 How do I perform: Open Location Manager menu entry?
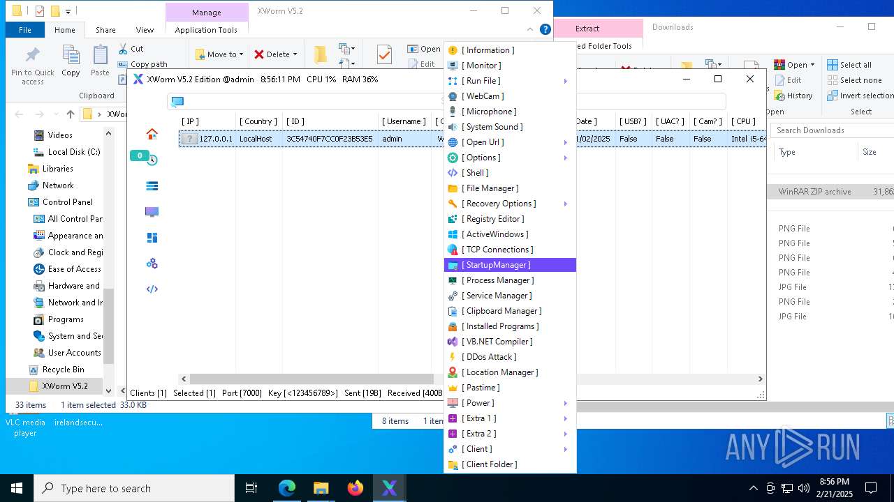[x=510, y=372]
